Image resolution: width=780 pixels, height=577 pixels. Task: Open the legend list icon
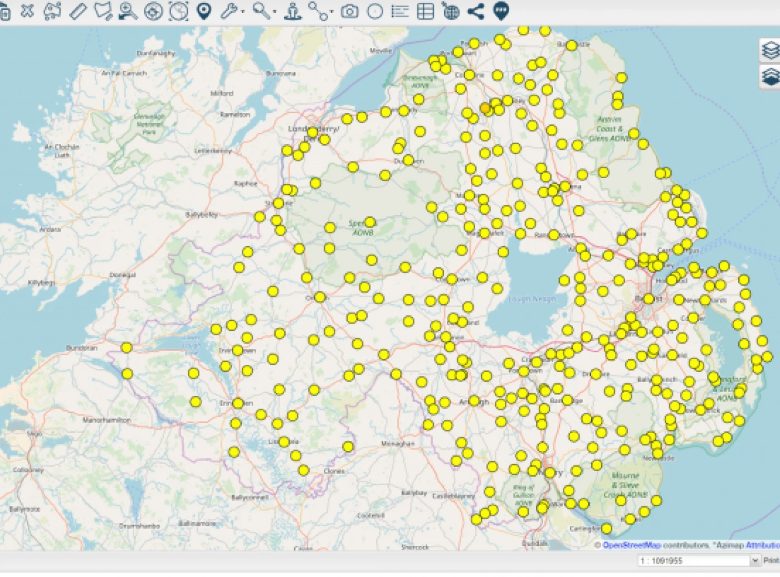click(x=399, y=11)
